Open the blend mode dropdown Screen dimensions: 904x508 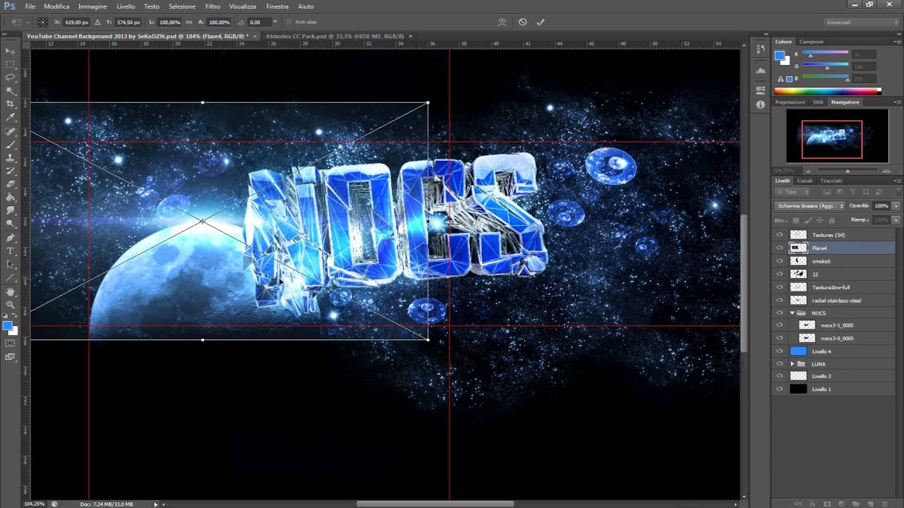pyautogui.click(x=809, y=205)
